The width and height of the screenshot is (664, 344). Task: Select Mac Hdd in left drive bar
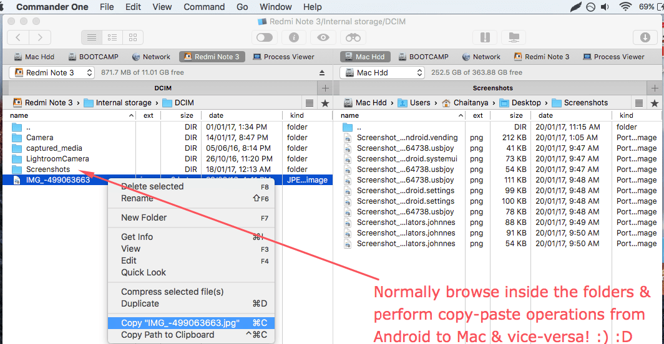tap(34, 57)
